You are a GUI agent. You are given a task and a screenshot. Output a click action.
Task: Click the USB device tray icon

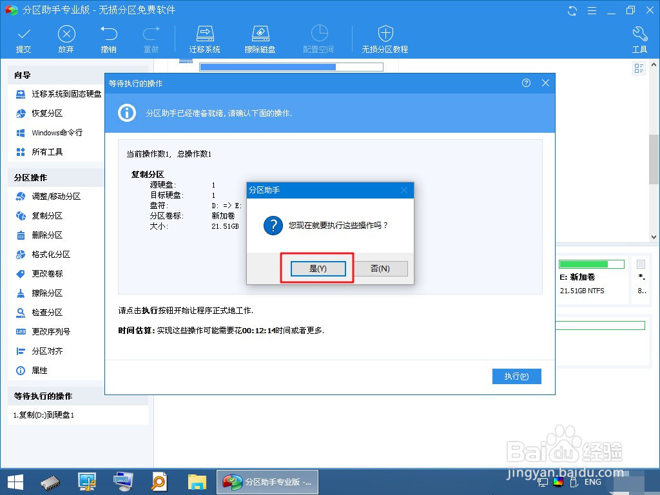(572, 482)
